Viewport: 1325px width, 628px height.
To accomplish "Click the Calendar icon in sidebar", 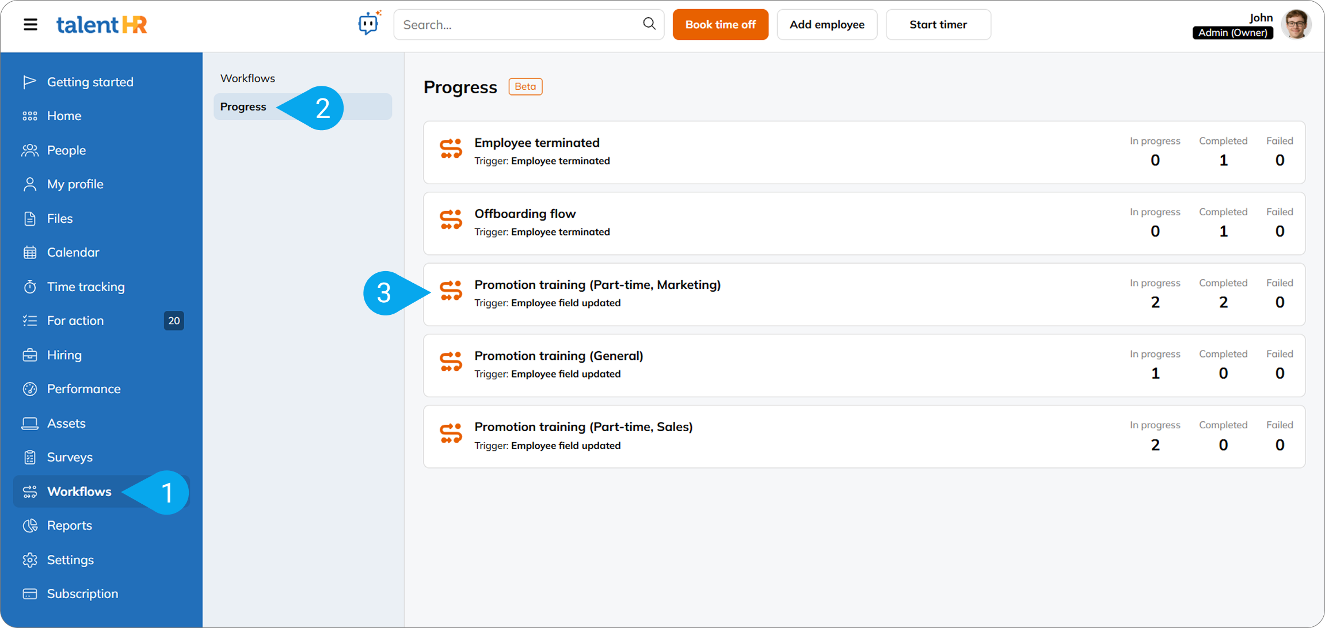I will coord(29,253).
